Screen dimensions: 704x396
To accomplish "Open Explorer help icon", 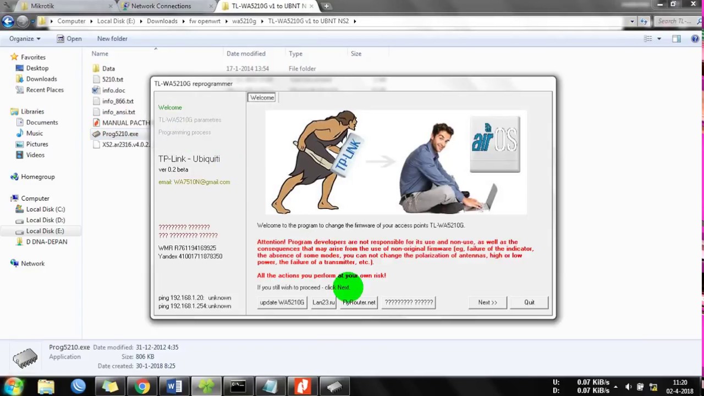I will [695, 39].
